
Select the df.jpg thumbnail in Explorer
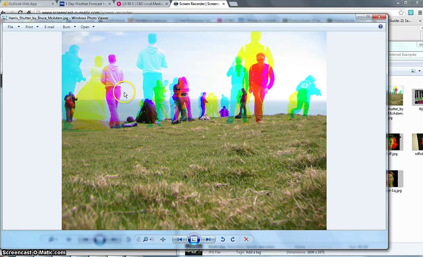(x=396, y=142)
